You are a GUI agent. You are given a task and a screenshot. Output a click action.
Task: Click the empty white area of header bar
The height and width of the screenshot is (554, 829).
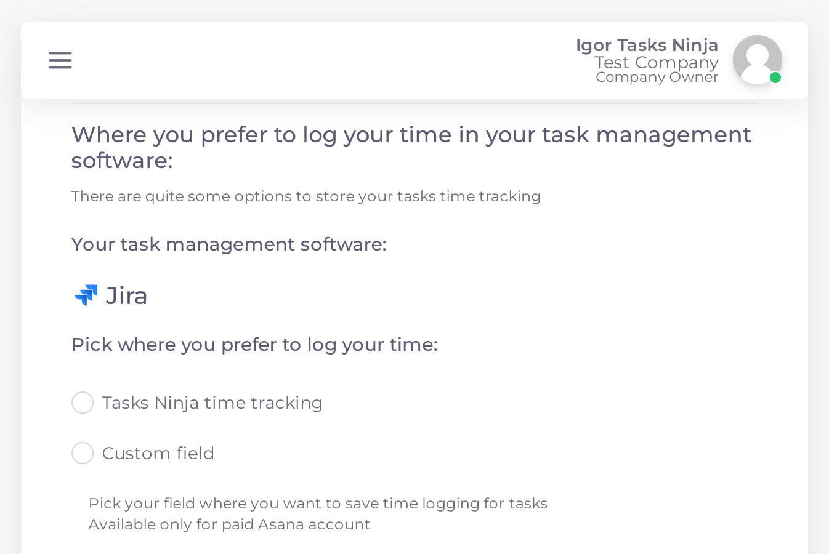click(x=320, y=60)
